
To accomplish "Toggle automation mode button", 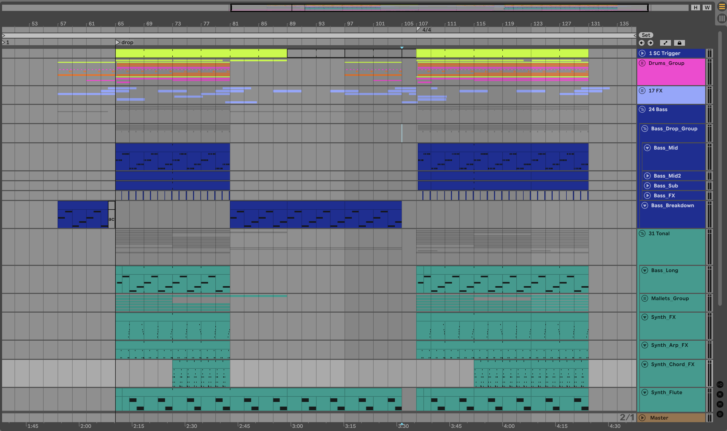I will 665,43.
